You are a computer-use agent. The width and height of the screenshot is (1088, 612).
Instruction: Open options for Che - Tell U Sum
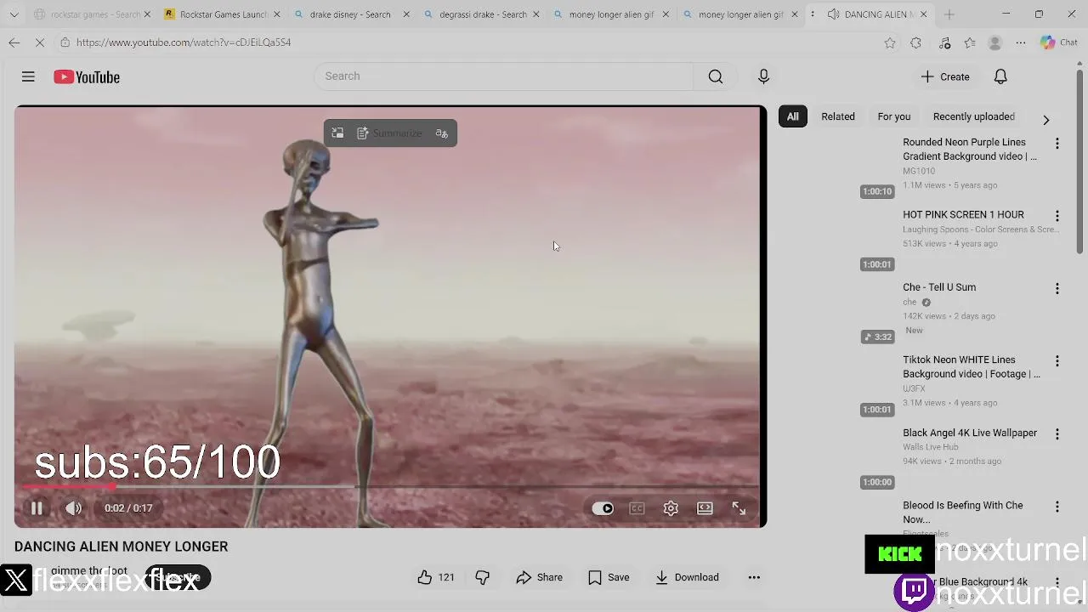click(x=1057, y=289)
